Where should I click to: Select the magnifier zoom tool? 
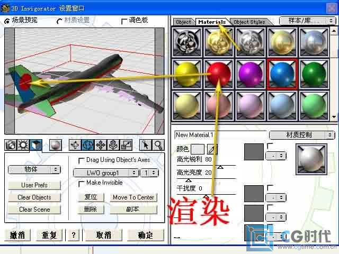tap(158, 145)
